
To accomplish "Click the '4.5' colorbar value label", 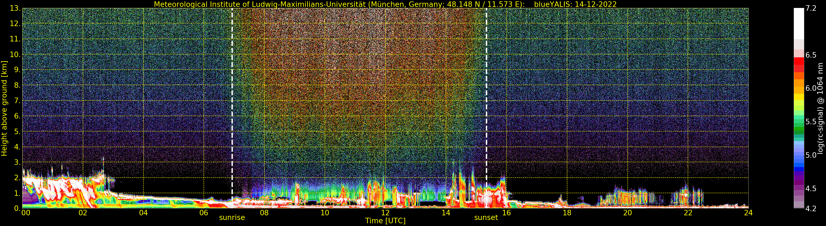I will pyautogui.click(x=811, y=189).
